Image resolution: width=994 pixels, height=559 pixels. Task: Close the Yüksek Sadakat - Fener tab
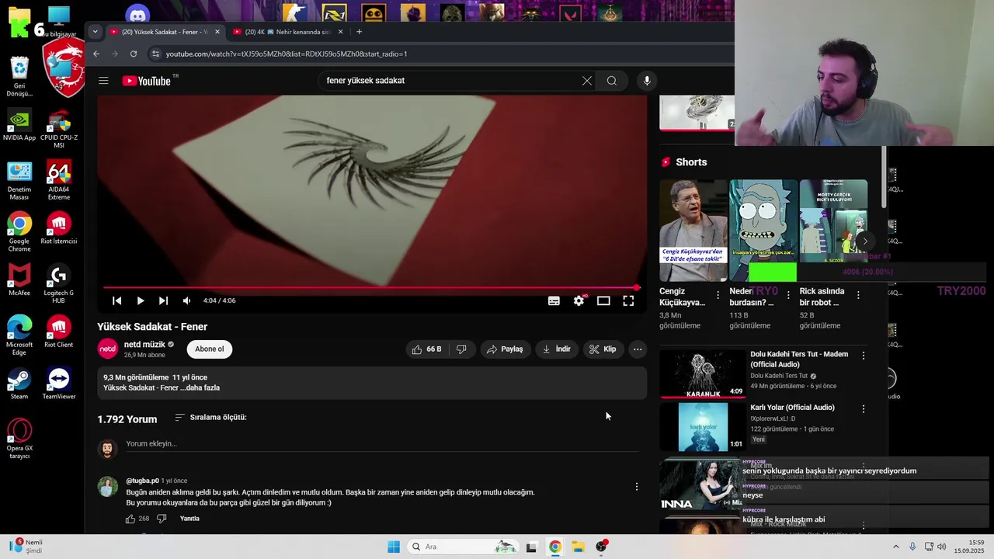pos(217,32)
